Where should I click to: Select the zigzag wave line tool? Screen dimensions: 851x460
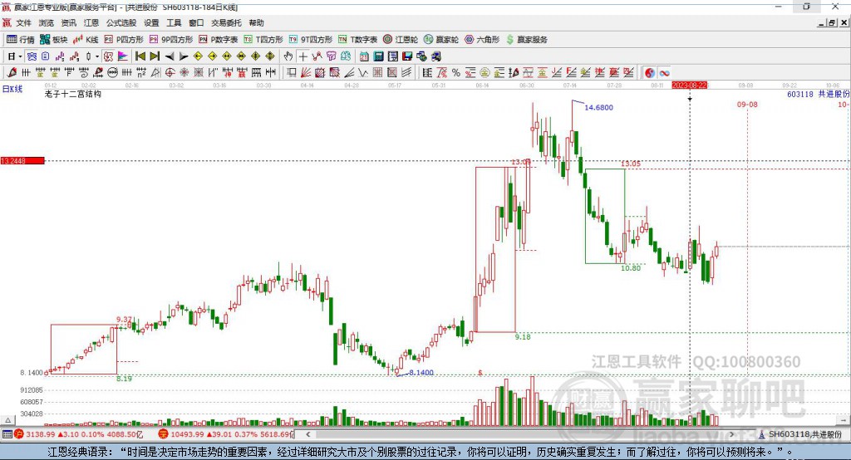(x=363, y=73)
